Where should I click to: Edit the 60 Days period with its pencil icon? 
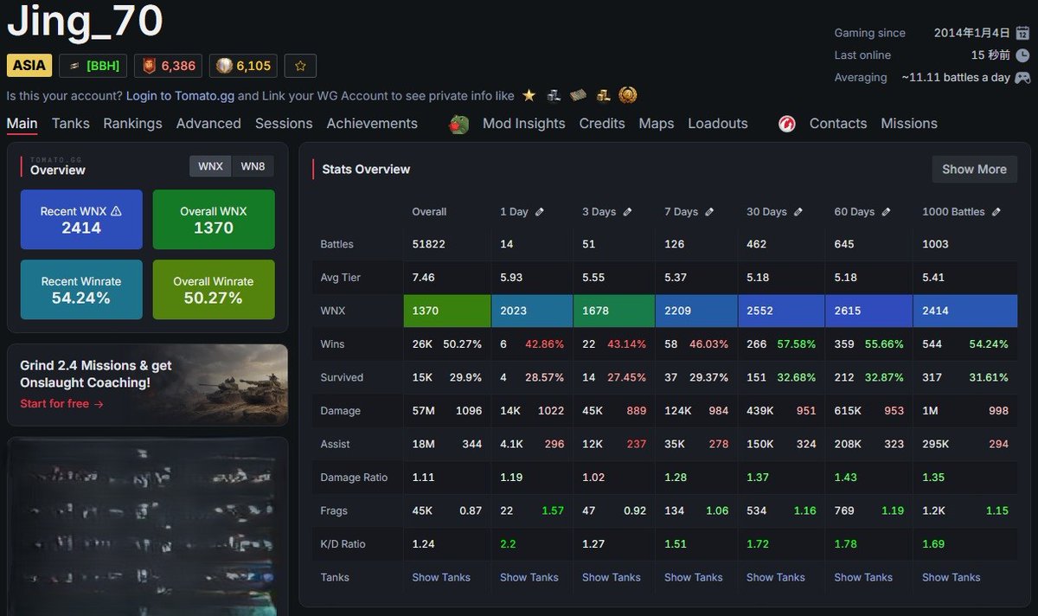[886, 212]
